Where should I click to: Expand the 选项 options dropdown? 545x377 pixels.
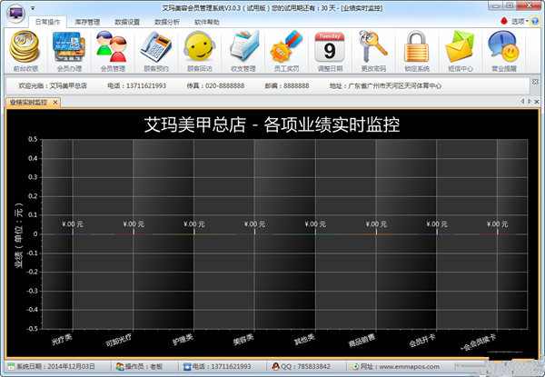[519, 20]
